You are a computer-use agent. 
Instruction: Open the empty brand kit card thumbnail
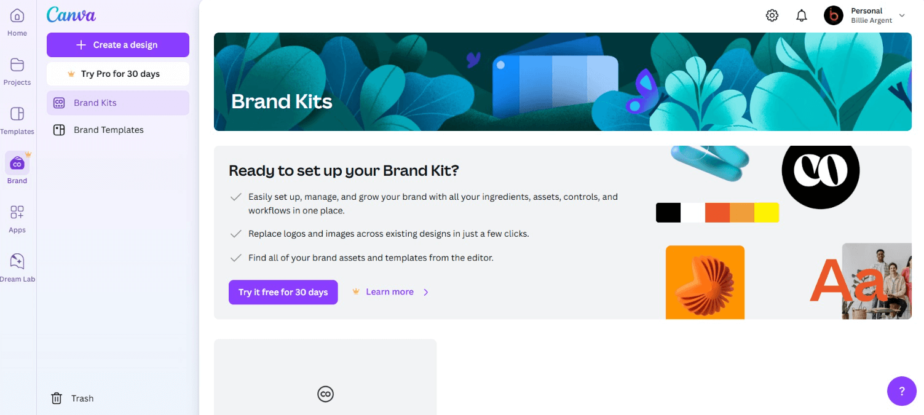tap(325, 378)
